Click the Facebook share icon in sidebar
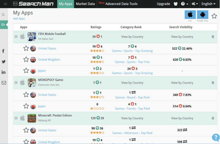The image size is (220, 144). (4, 51)
